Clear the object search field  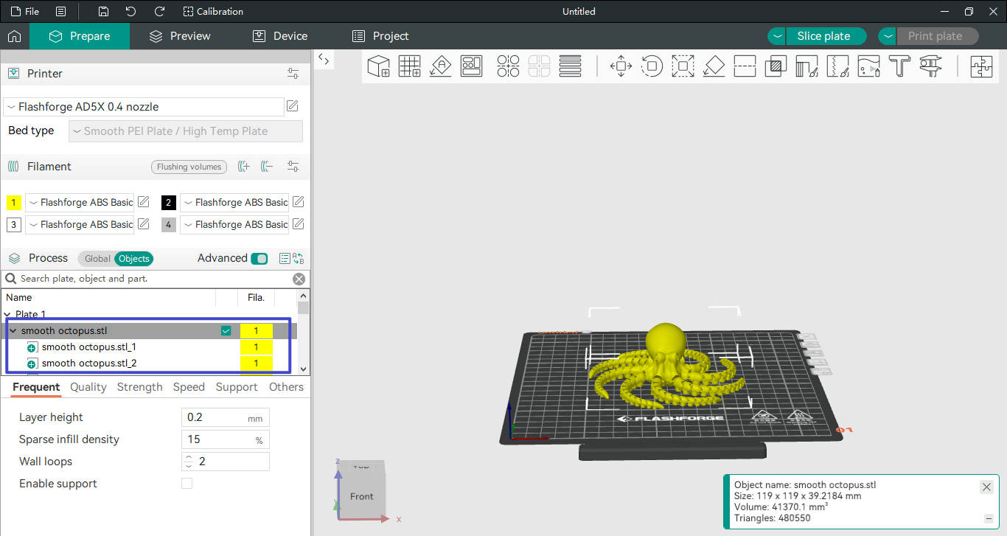(x=299, y=279)
